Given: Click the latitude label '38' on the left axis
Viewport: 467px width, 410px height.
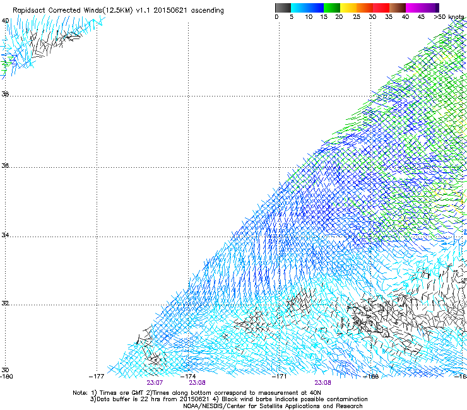Looking at the screenshot, I should click(x=5, y=94).
